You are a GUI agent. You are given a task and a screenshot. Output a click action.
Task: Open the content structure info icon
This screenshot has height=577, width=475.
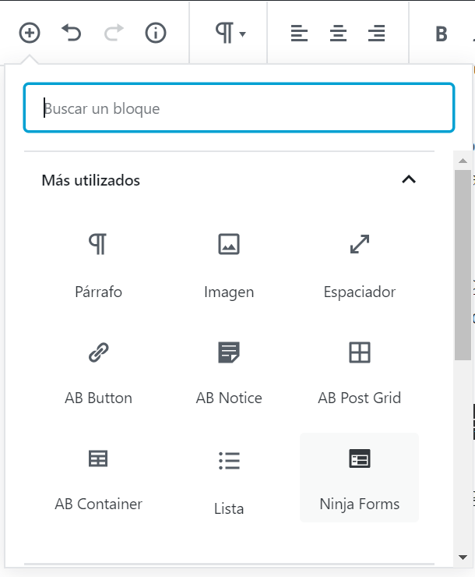tap(156, 34)
